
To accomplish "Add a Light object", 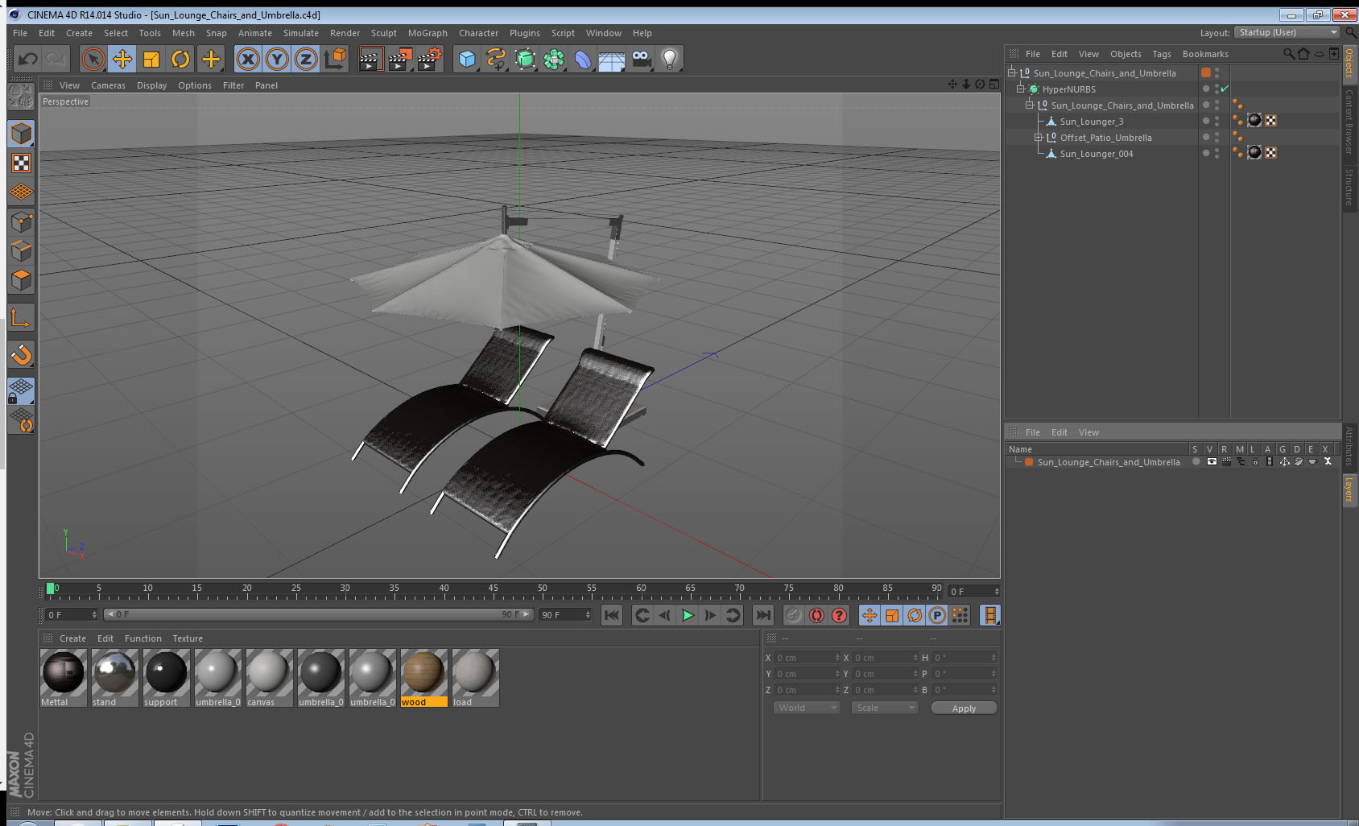I will click(x=670, y=59).
